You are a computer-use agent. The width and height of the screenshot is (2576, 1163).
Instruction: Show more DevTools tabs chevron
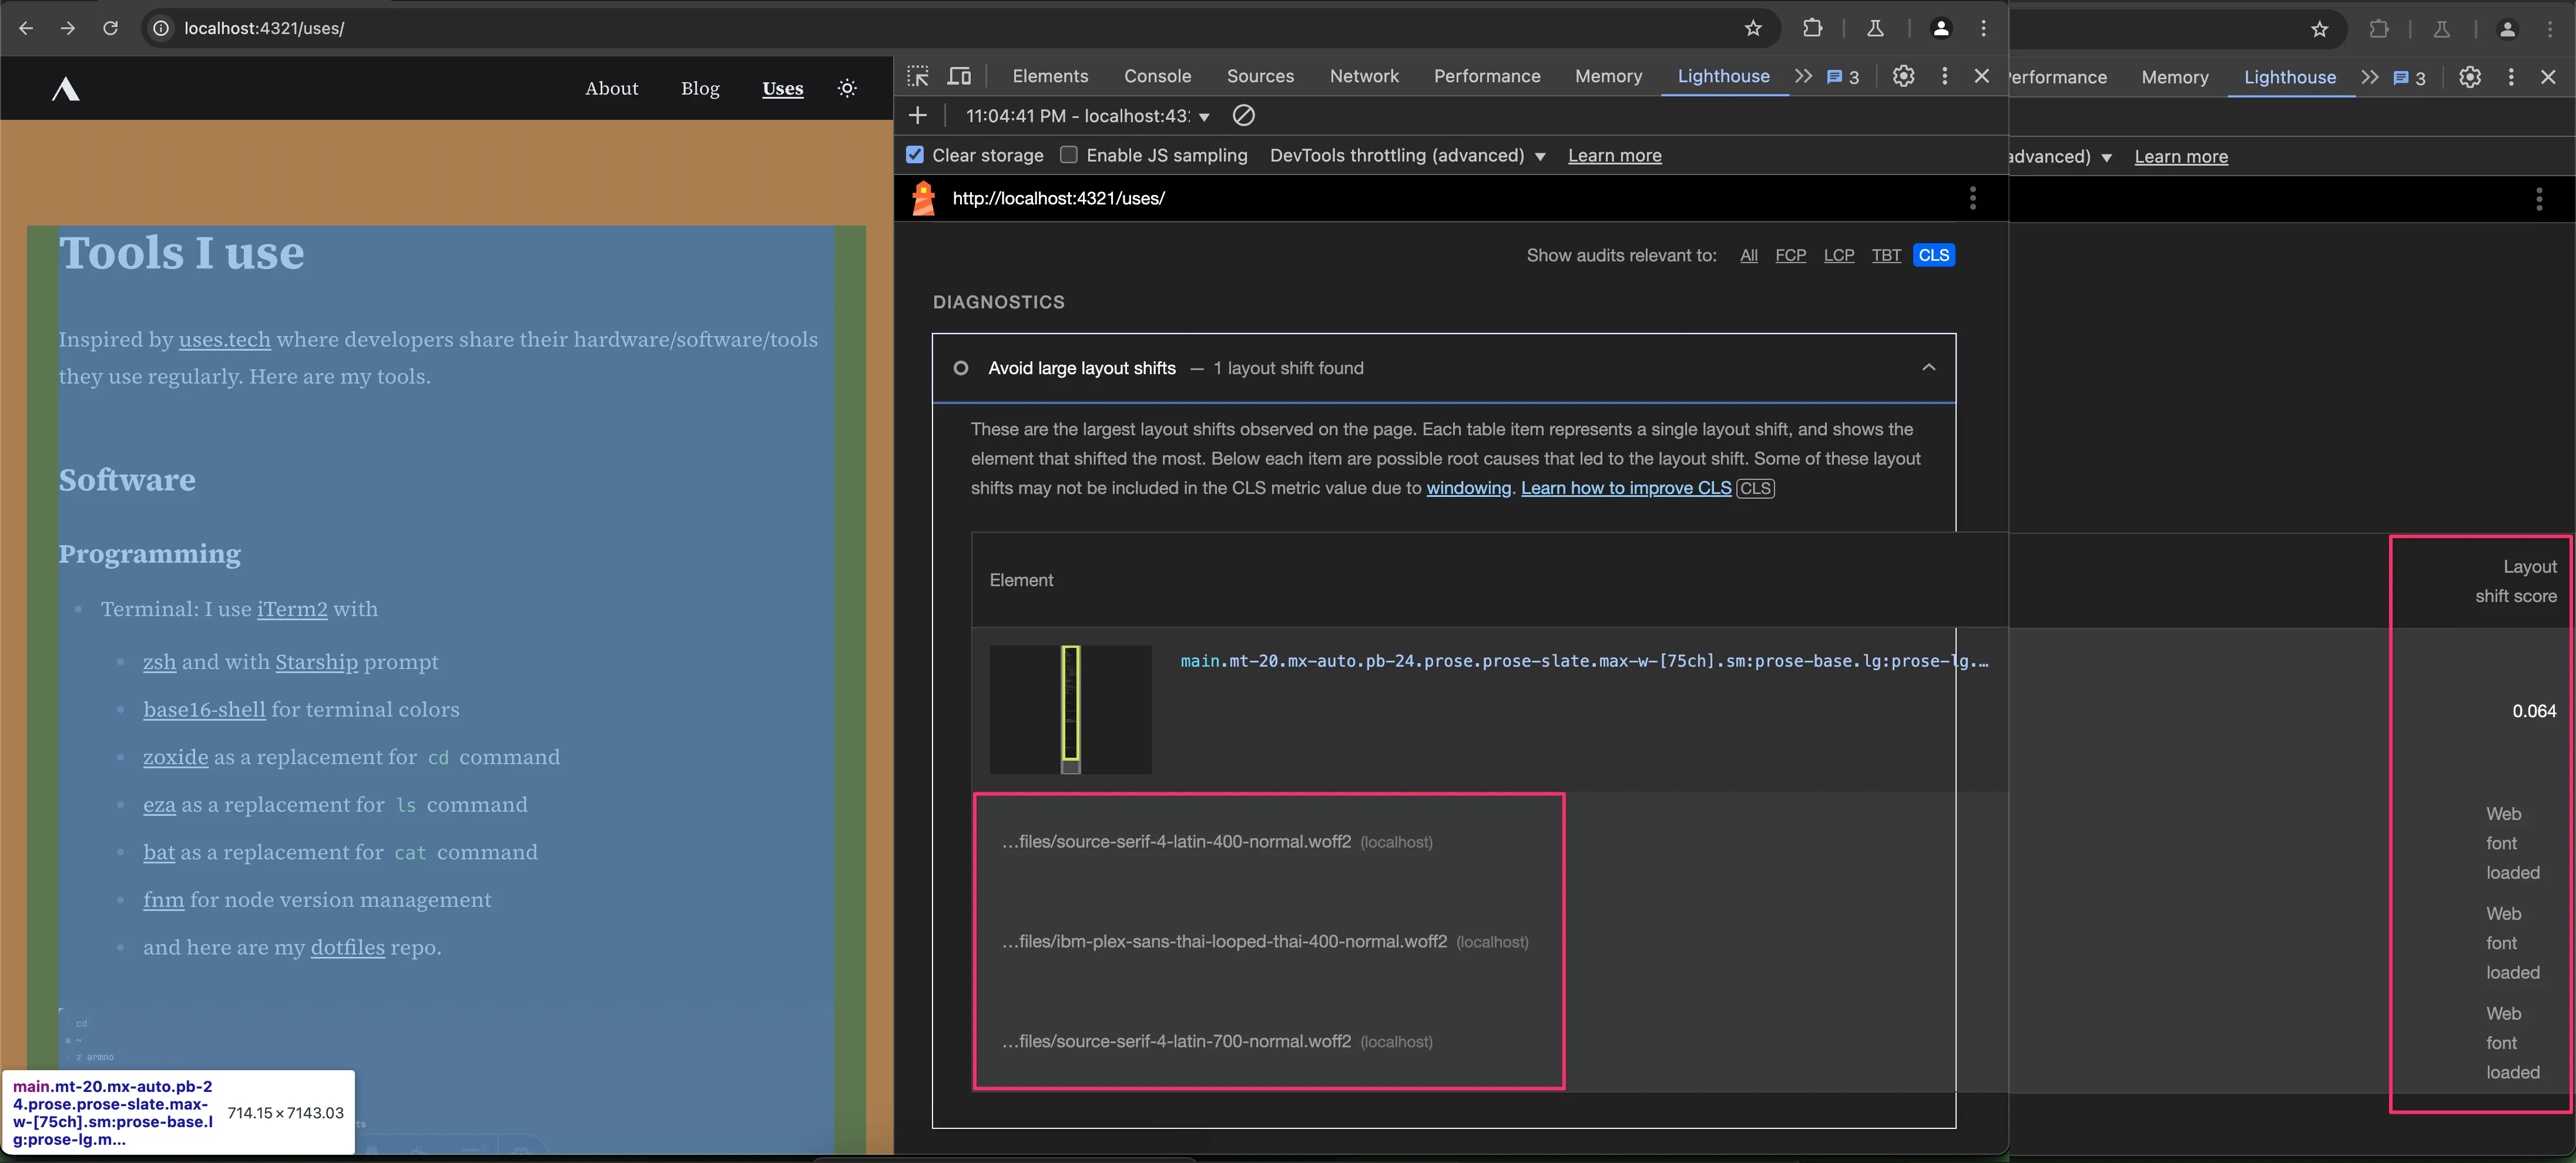[1803, 76]
